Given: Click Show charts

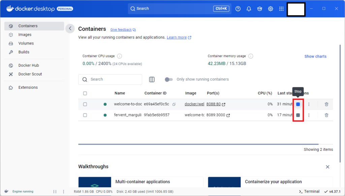Looking at the screenshot, I should click(315, 56).
